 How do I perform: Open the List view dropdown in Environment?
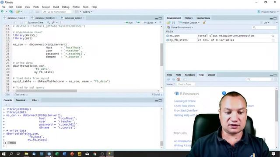click(x=265, y=23)
